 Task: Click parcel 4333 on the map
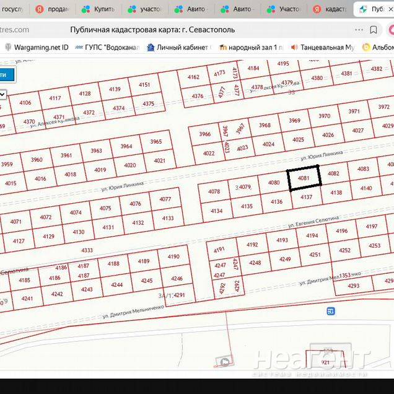click(87, 250)
